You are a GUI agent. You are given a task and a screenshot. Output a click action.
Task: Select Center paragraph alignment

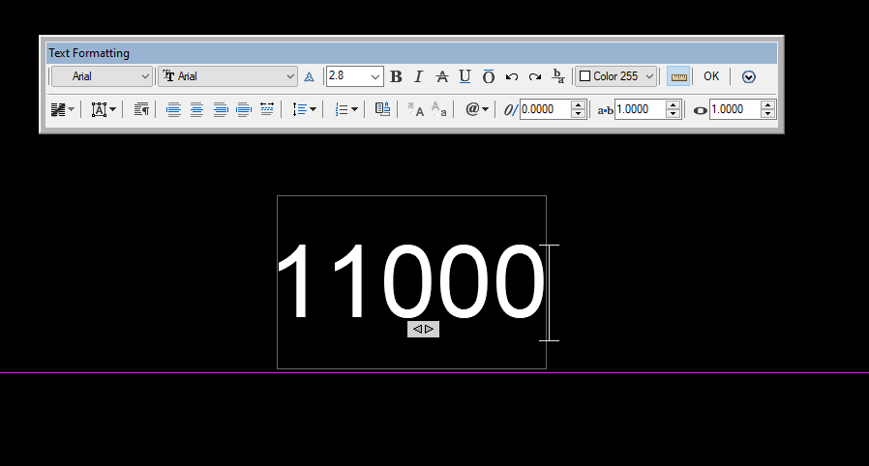pyautogui.click(x=196, y=109)
